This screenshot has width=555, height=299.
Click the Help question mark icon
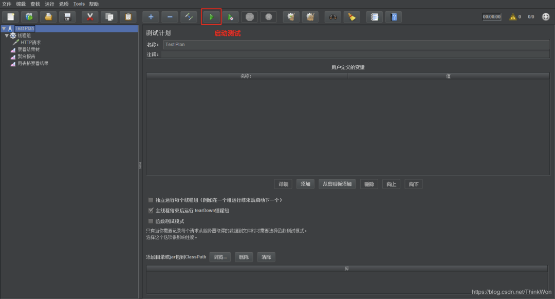pyautogui.click(x=394, y=17)
